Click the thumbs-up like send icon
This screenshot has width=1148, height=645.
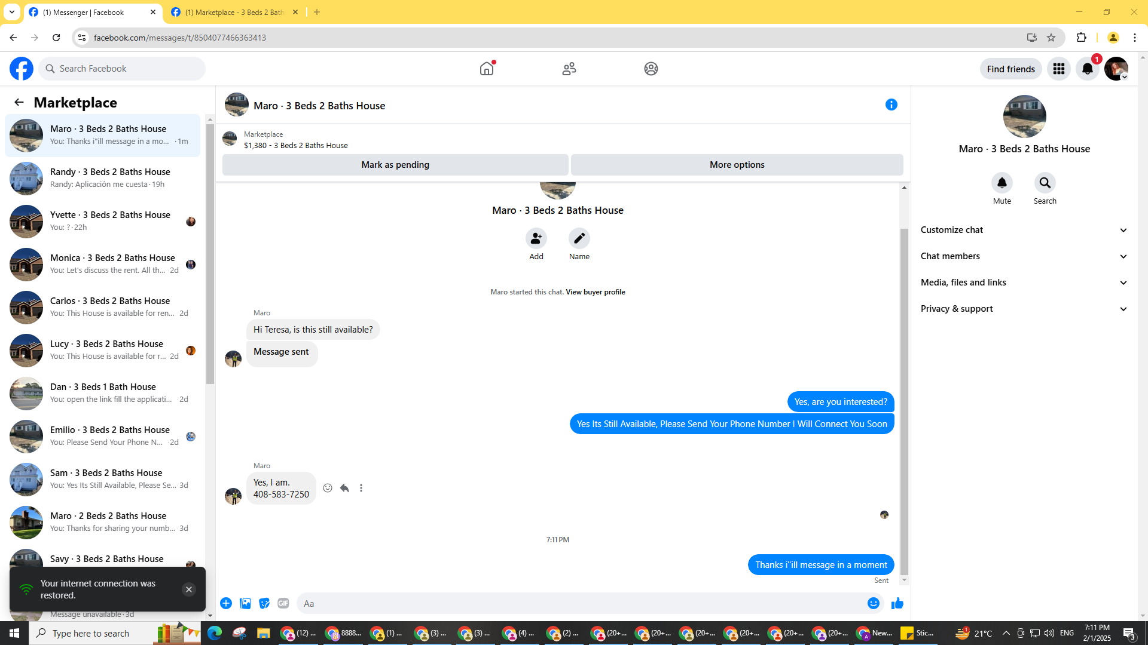tap(897, 604)
